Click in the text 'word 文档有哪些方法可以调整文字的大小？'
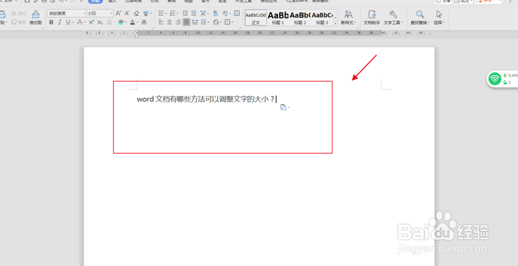The width and height of the screenshot is (518, 266). (206, 99)
